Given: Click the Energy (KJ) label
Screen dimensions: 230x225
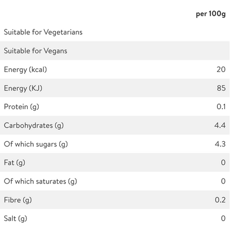Looking at the screenshot, I should 23,88.
